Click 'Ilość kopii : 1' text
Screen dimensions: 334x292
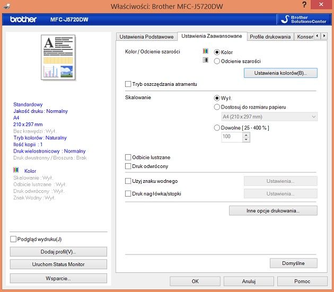click(x=28, y=144)
